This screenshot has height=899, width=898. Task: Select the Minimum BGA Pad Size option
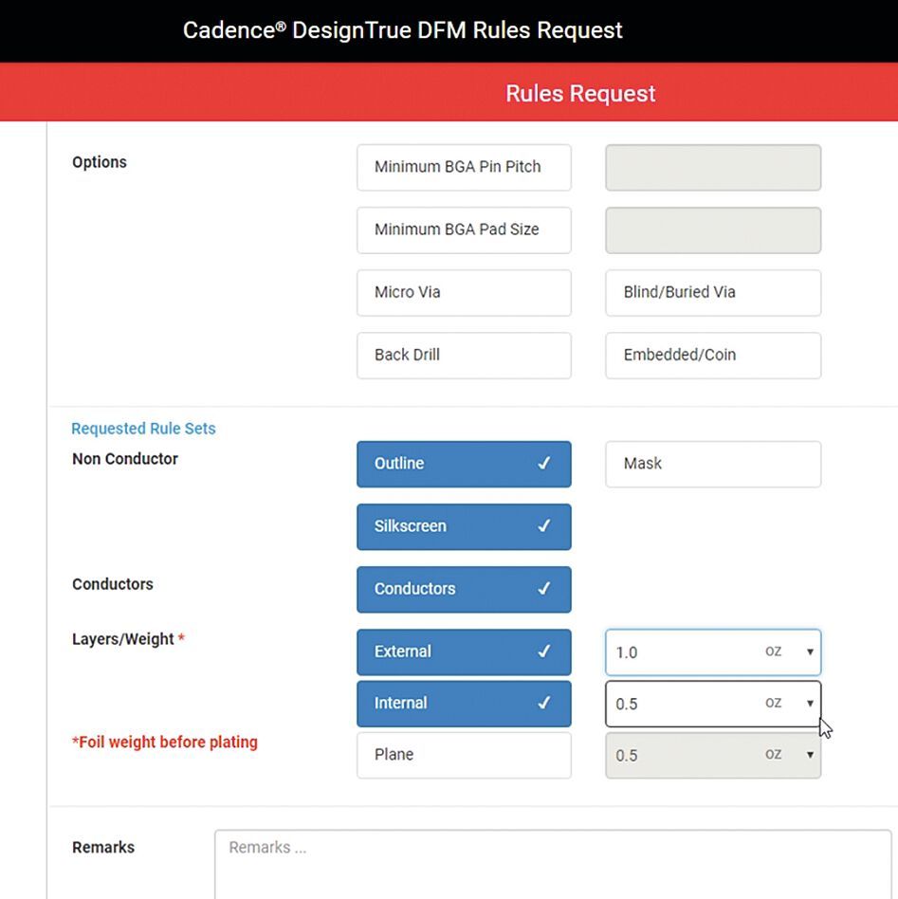click(x=464, y=229)
